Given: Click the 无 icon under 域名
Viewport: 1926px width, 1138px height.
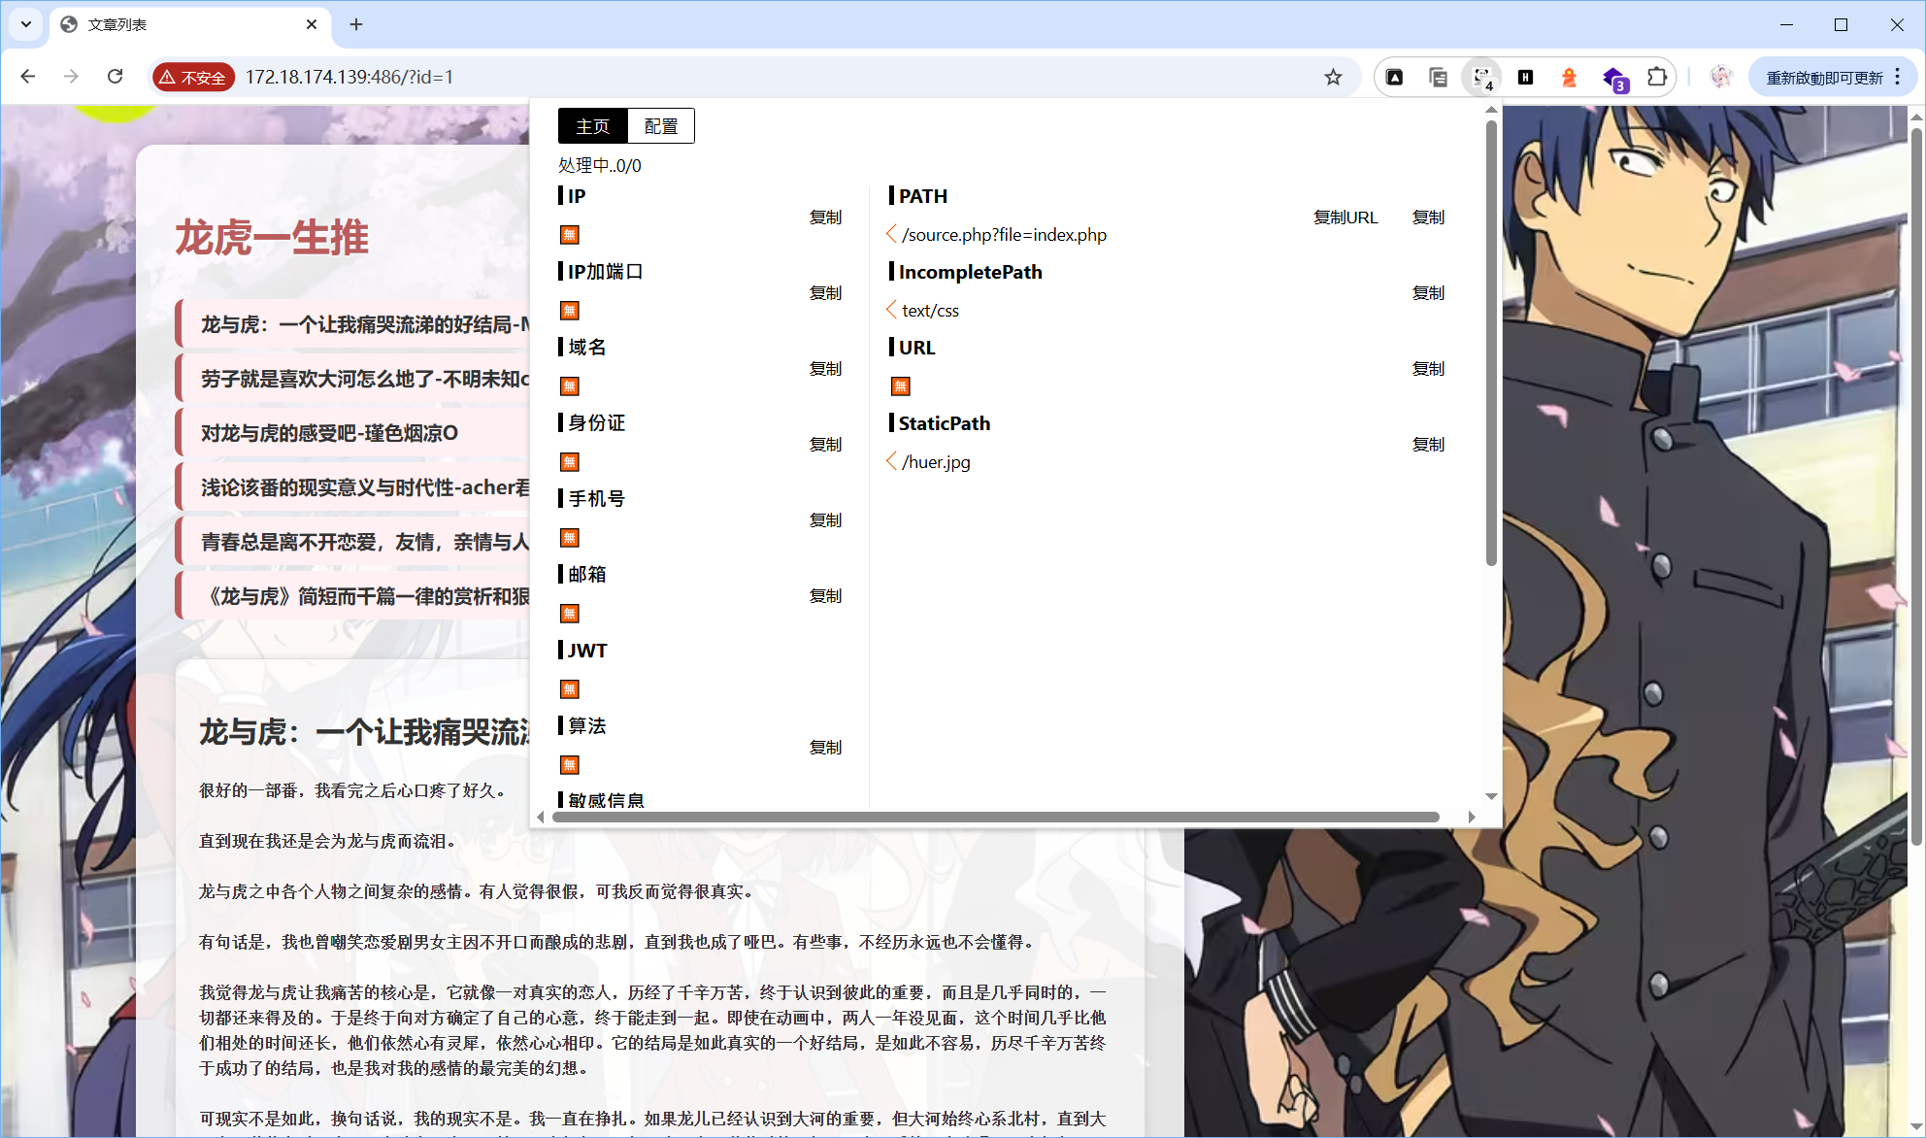Looking at the screenshot, I should pyautogui.click(x=570, y=386).
